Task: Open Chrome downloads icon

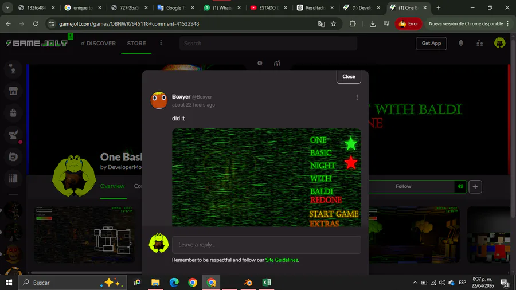Action: click(x=373, y=23)
